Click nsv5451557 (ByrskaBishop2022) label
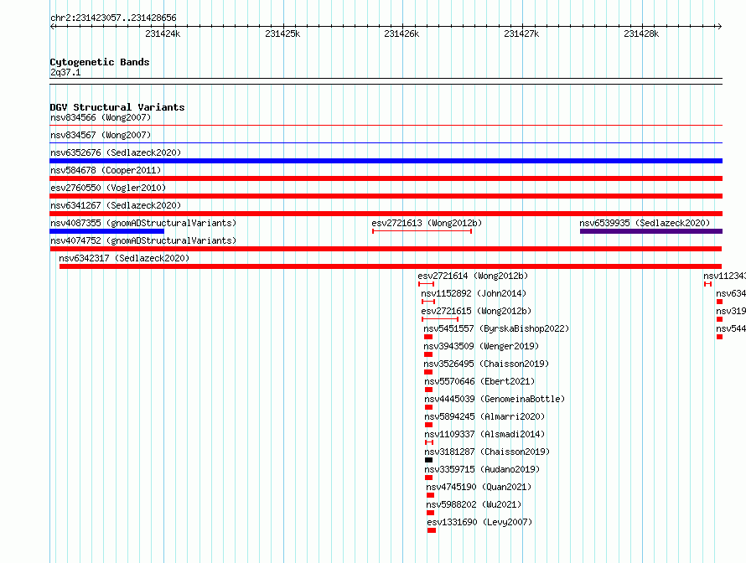The height and width of the screenshot is (563, 746). [x=496, y=328]
